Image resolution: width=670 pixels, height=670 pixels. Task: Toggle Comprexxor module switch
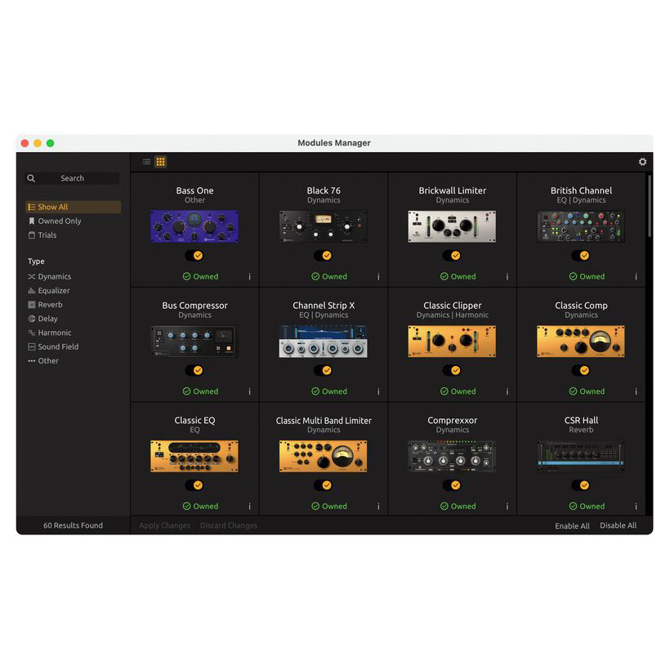coord(452,485)
